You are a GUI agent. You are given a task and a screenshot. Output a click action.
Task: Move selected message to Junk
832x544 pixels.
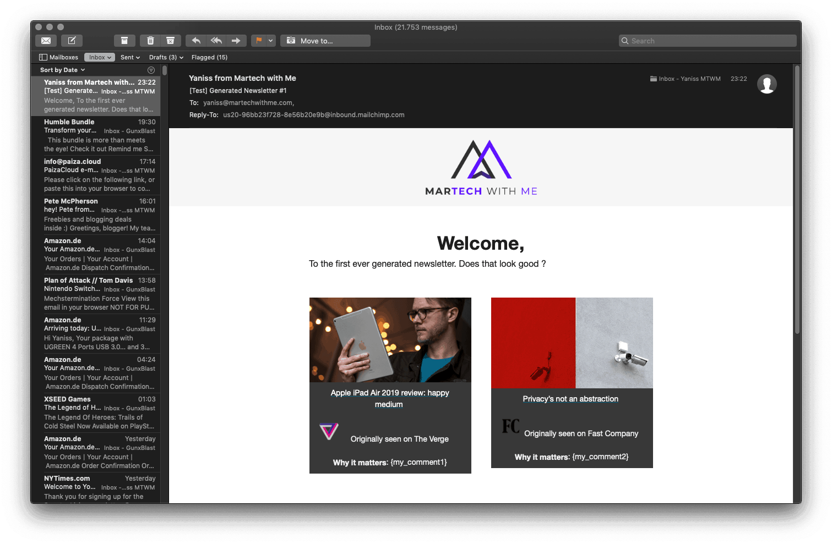pyautogui.click(x=171, y=41)
